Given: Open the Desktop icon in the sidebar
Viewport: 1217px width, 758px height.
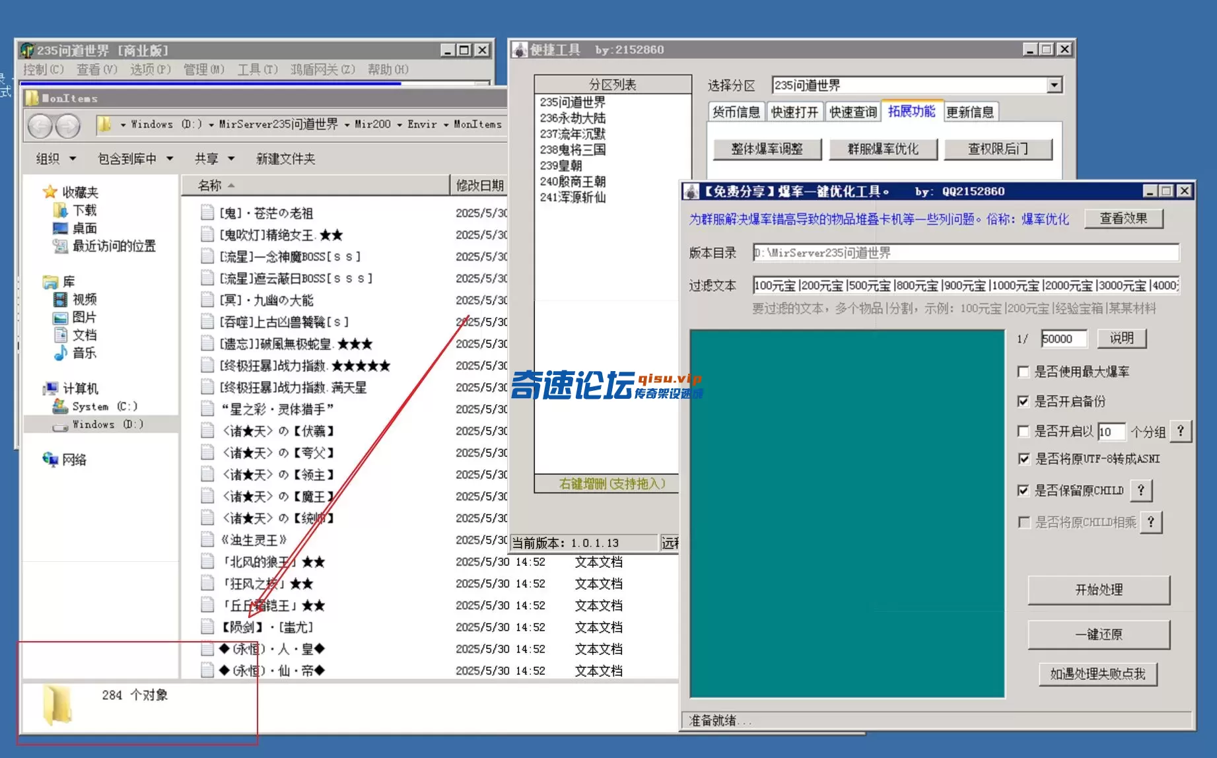Looking at the screenshot, I should click(x=61, y=228).
